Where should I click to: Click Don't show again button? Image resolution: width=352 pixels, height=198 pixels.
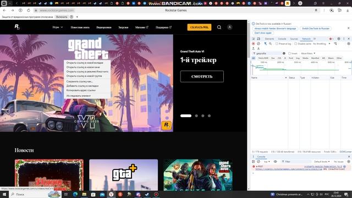[x=263, y=33]
